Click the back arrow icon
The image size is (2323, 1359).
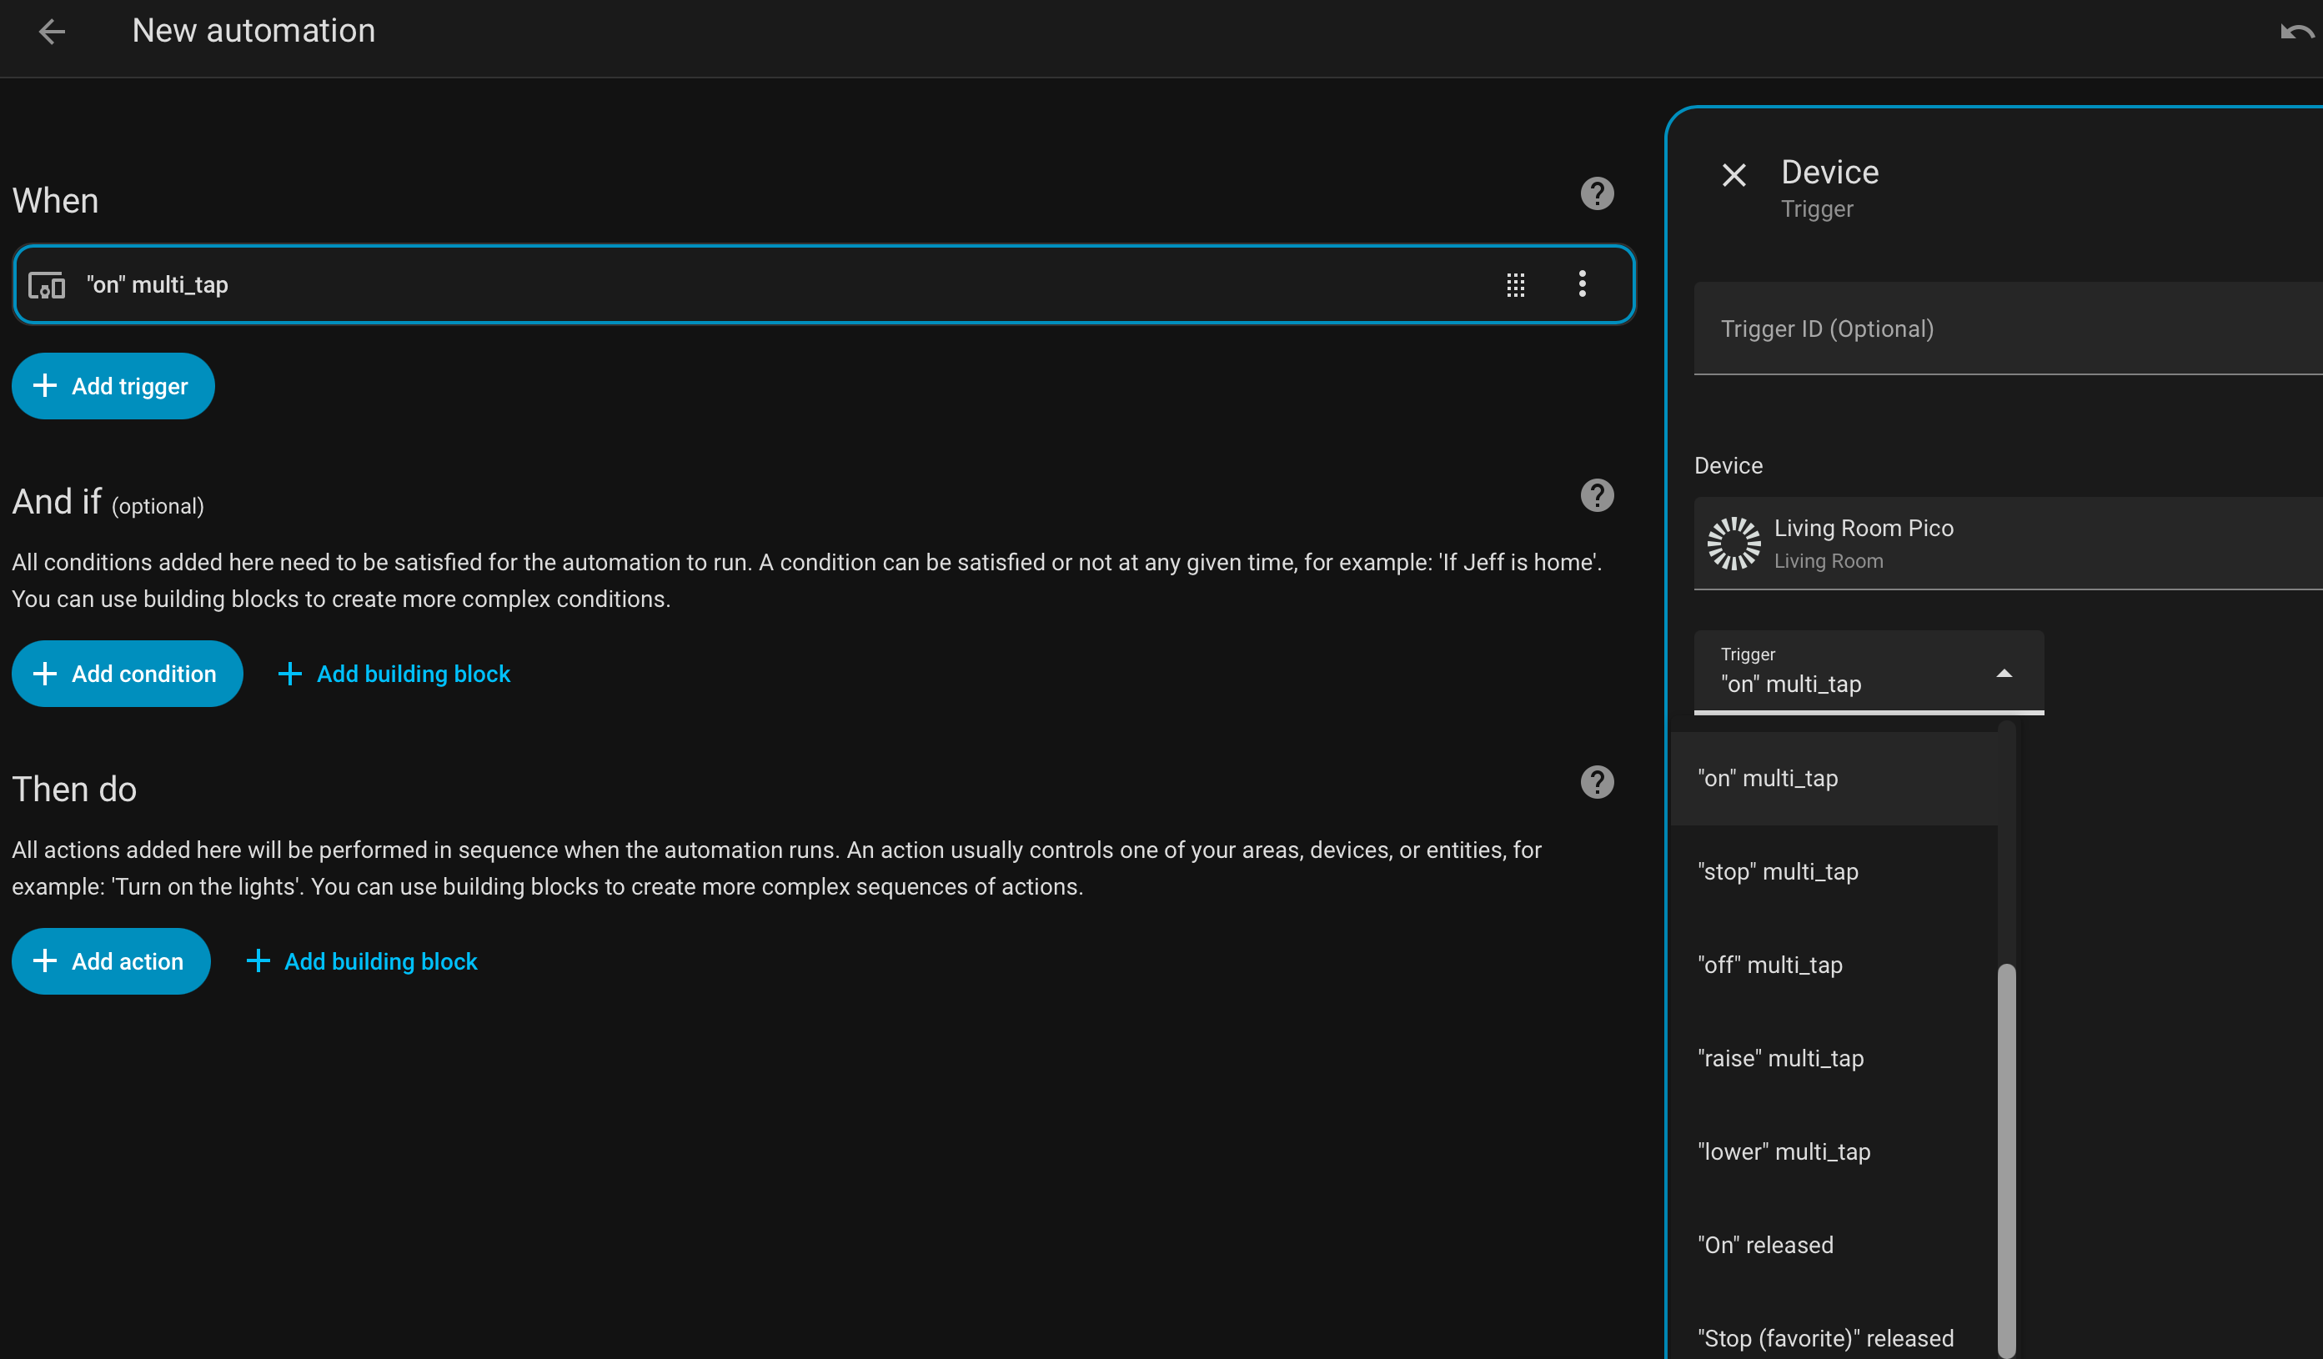52,32
